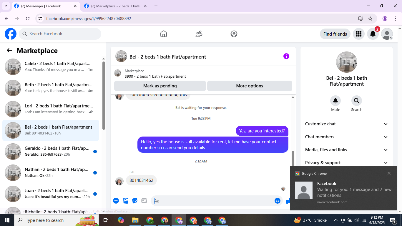Open the Windows Start menu

click(7, 220)
